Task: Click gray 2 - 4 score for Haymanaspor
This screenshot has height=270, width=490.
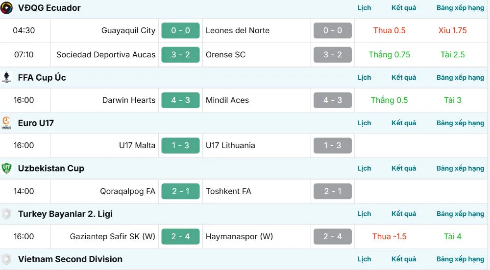Action: click(x=333, y=236)
